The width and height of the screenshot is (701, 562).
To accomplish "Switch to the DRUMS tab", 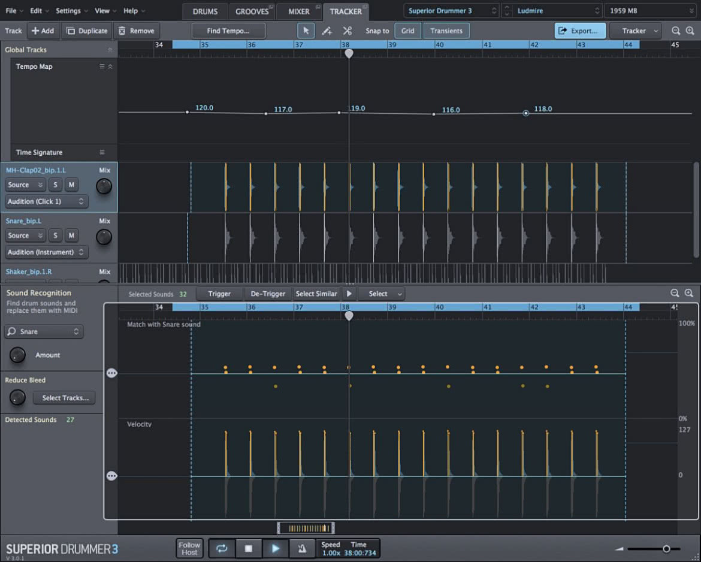I will 205,11.
